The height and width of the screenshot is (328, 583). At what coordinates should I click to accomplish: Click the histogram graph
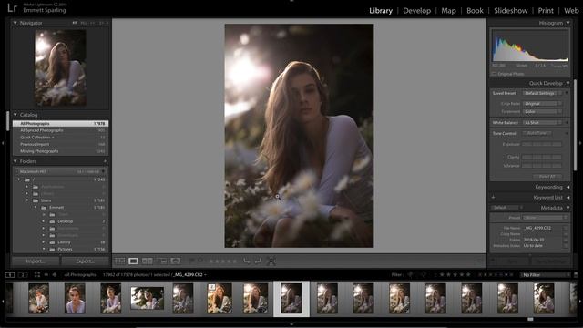(x=530, y=46)
